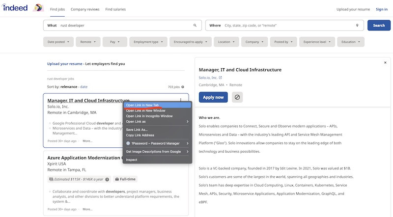Viewport: 393px width, 217px height.
Task: Open Solo.io external link icon
Action: tap(220, 78)
